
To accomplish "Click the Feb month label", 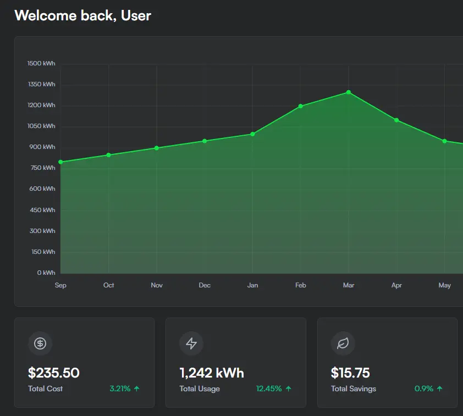I will [301, 285].
